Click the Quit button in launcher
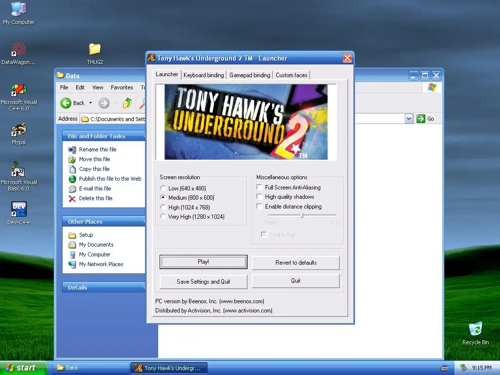The width and height of the screenshot is (500, 375). pos(296,281)
